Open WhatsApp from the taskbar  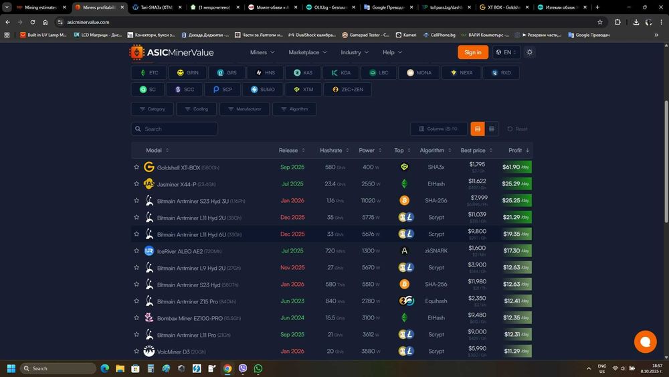(x=258, y=368)
